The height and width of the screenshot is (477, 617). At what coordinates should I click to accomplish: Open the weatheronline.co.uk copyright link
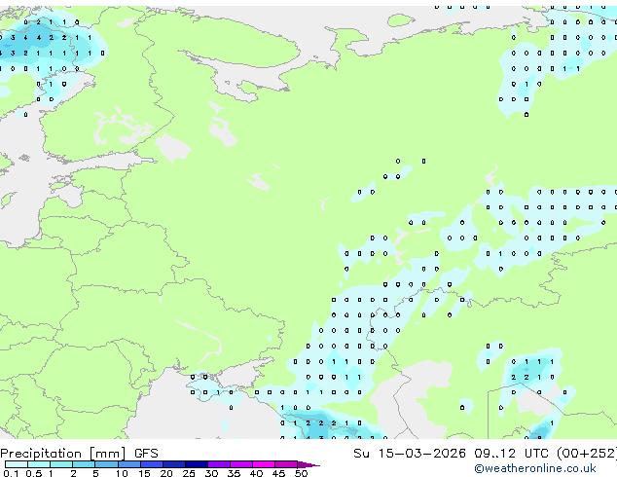pos(535,468)
